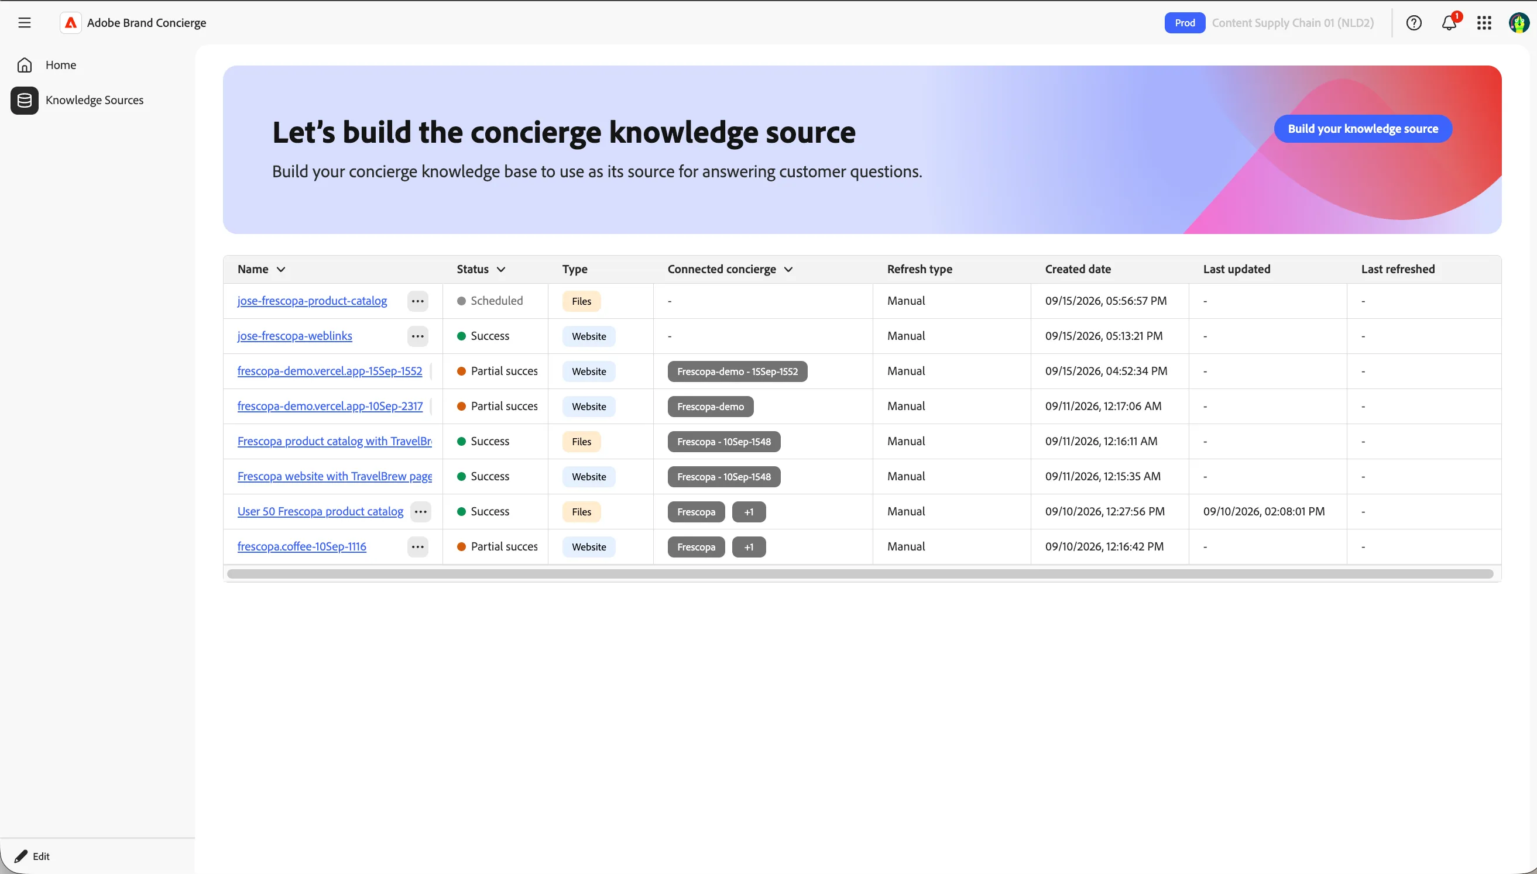
Task: Open jose-frescopa-weblinks link
Action: point(295,336)
